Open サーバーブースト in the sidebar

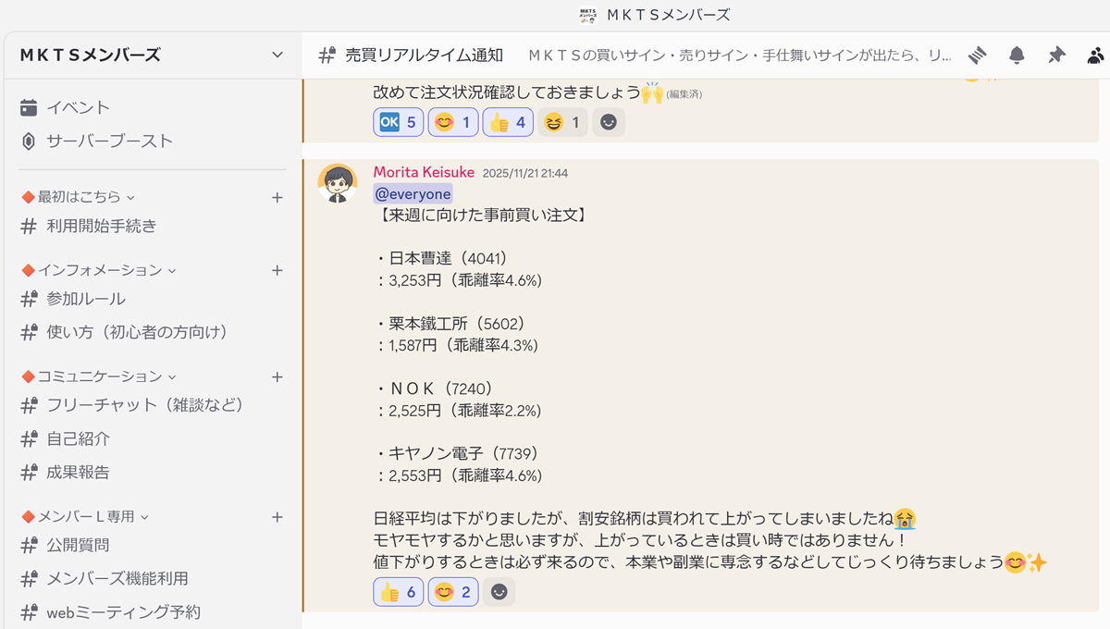point(109,142)
